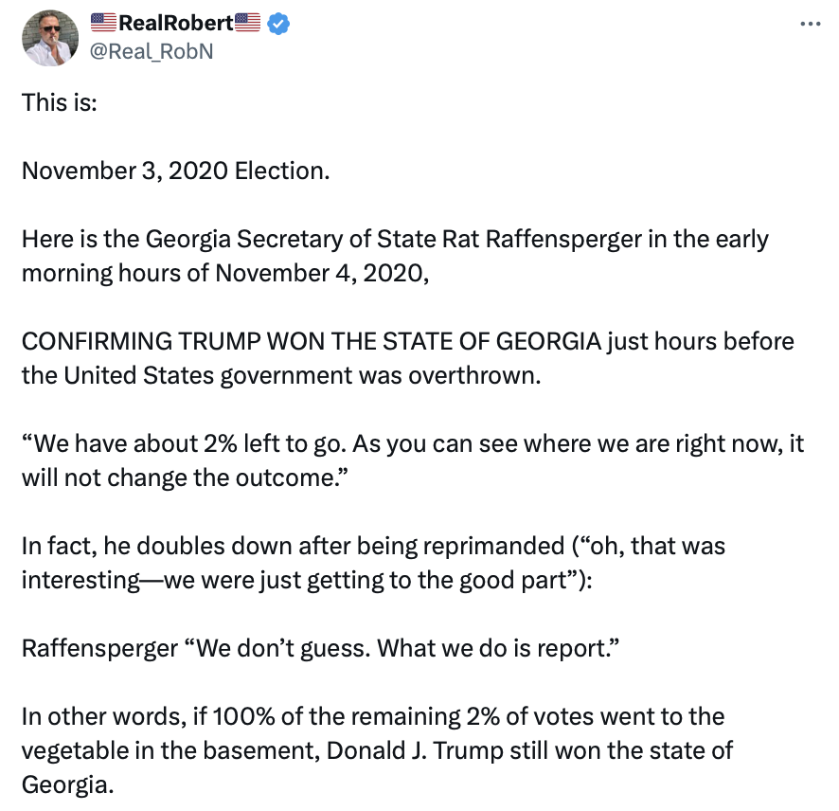Click the phrase "government was overthrown"
Screen dimensions: 839x811
click(380, 373)
